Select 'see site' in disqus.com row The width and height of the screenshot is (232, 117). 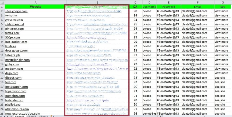point(223,78)
